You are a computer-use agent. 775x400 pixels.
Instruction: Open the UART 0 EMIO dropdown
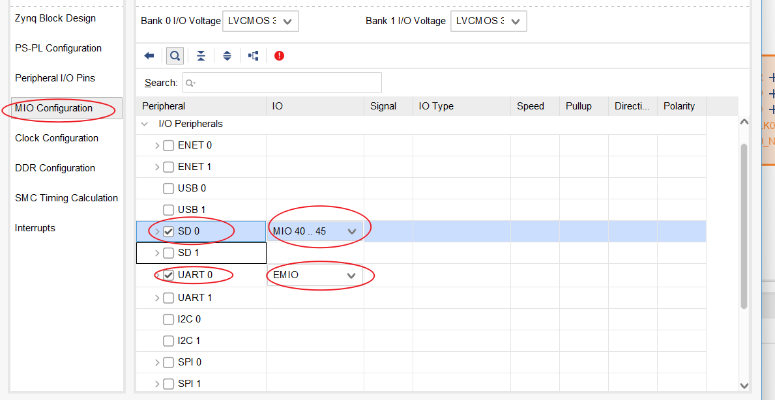(x=315, y=275)
